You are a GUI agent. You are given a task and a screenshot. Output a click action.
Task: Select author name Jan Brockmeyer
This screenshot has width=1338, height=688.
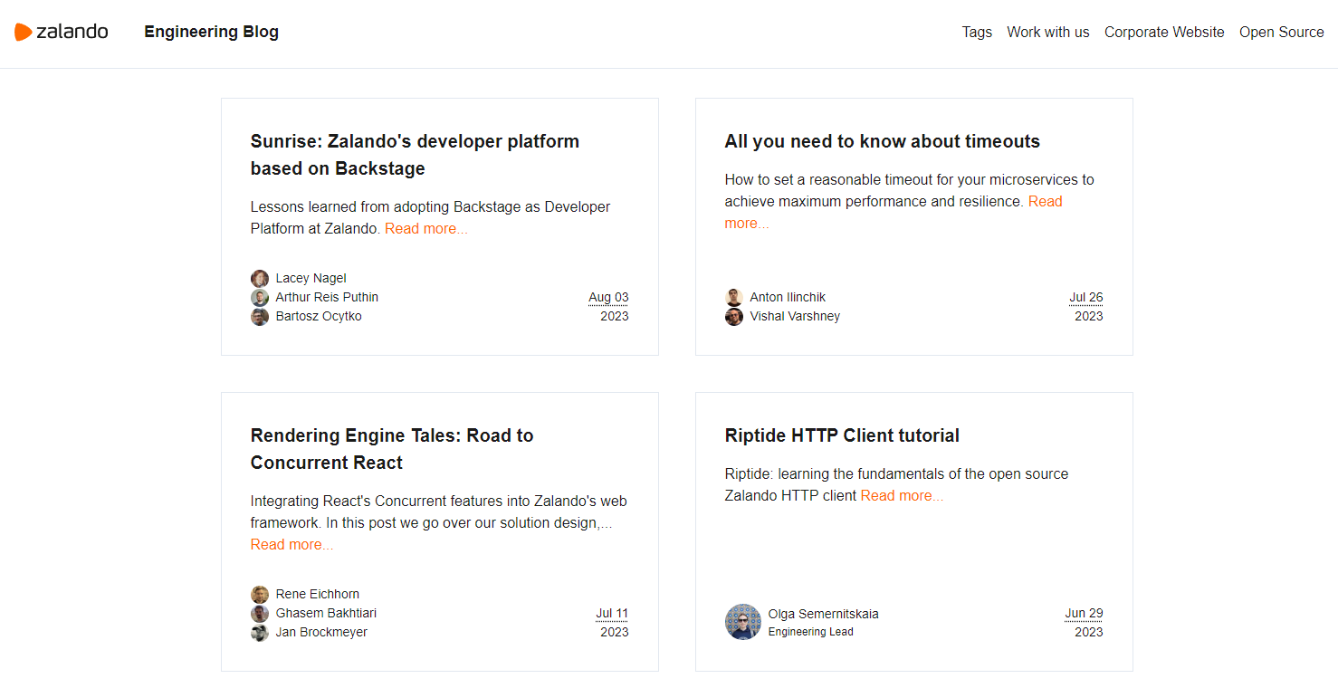tap(321, 632)
